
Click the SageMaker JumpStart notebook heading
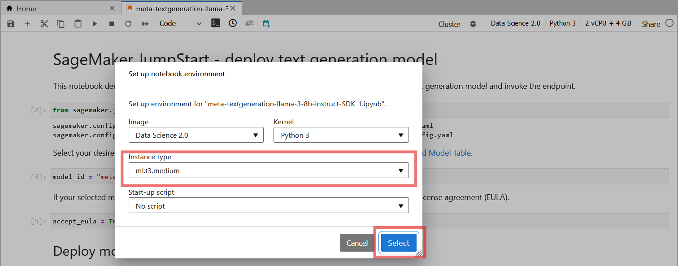[245, 60]
